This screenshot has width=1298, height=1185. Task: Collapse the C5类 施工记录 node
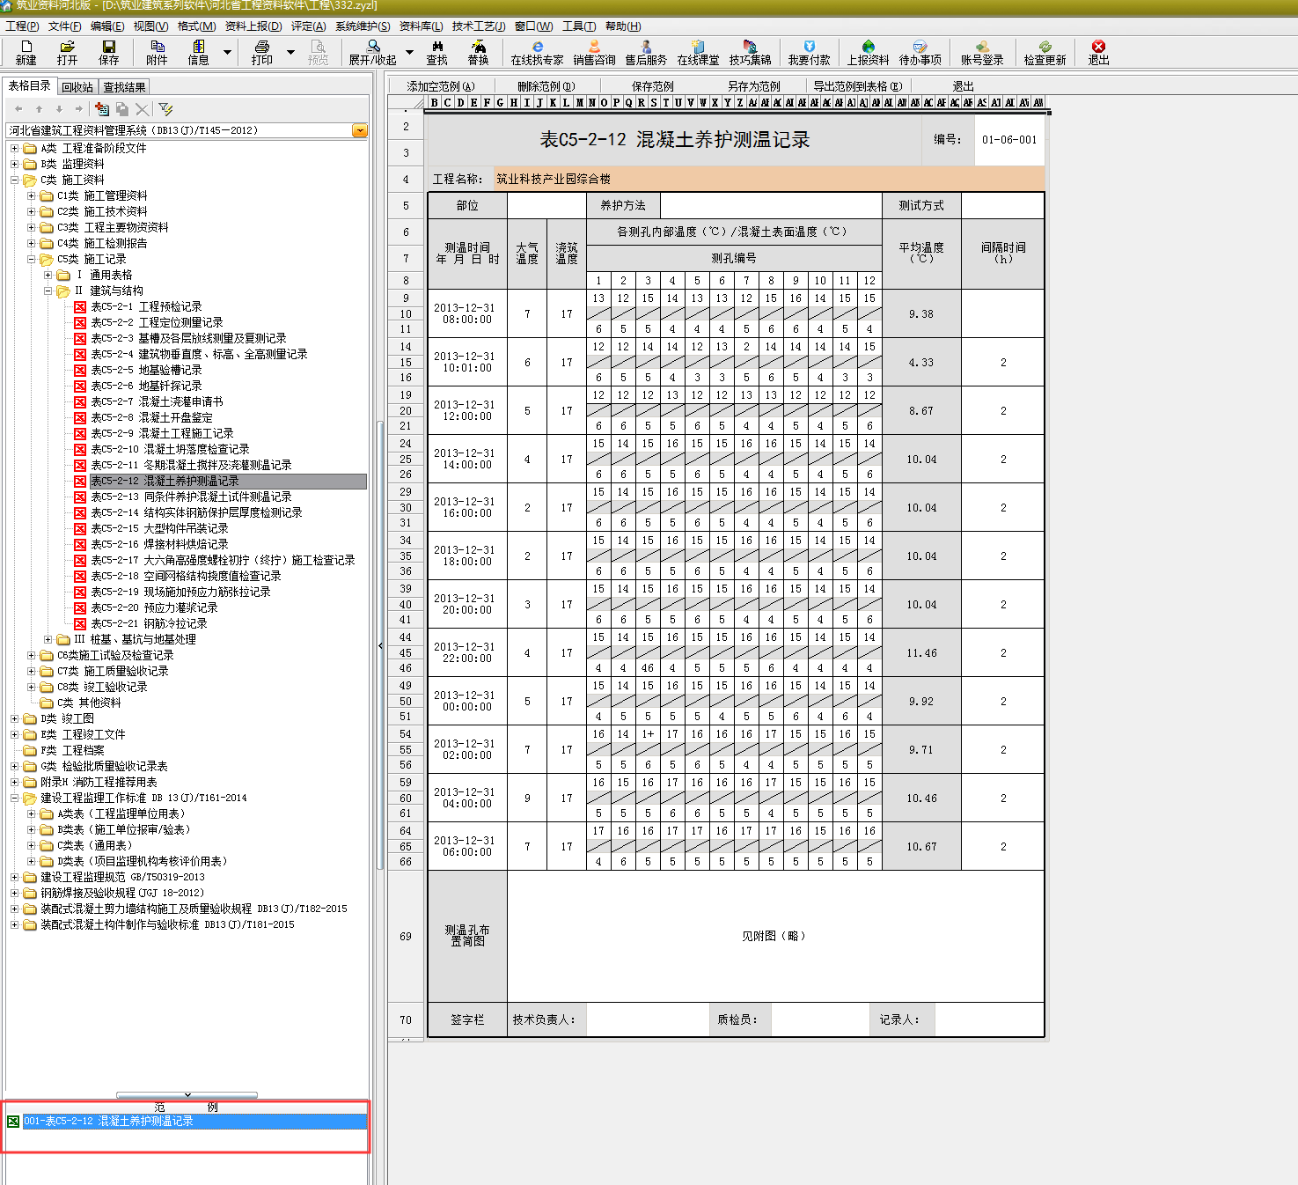(31, 259)
